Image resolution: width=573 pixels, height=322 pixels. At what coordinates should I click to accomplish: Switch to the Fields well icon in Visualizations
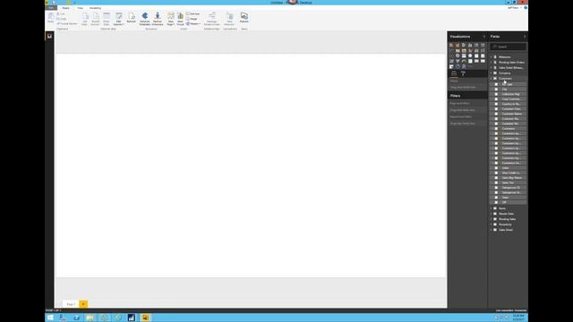click(x=454, y=73)
